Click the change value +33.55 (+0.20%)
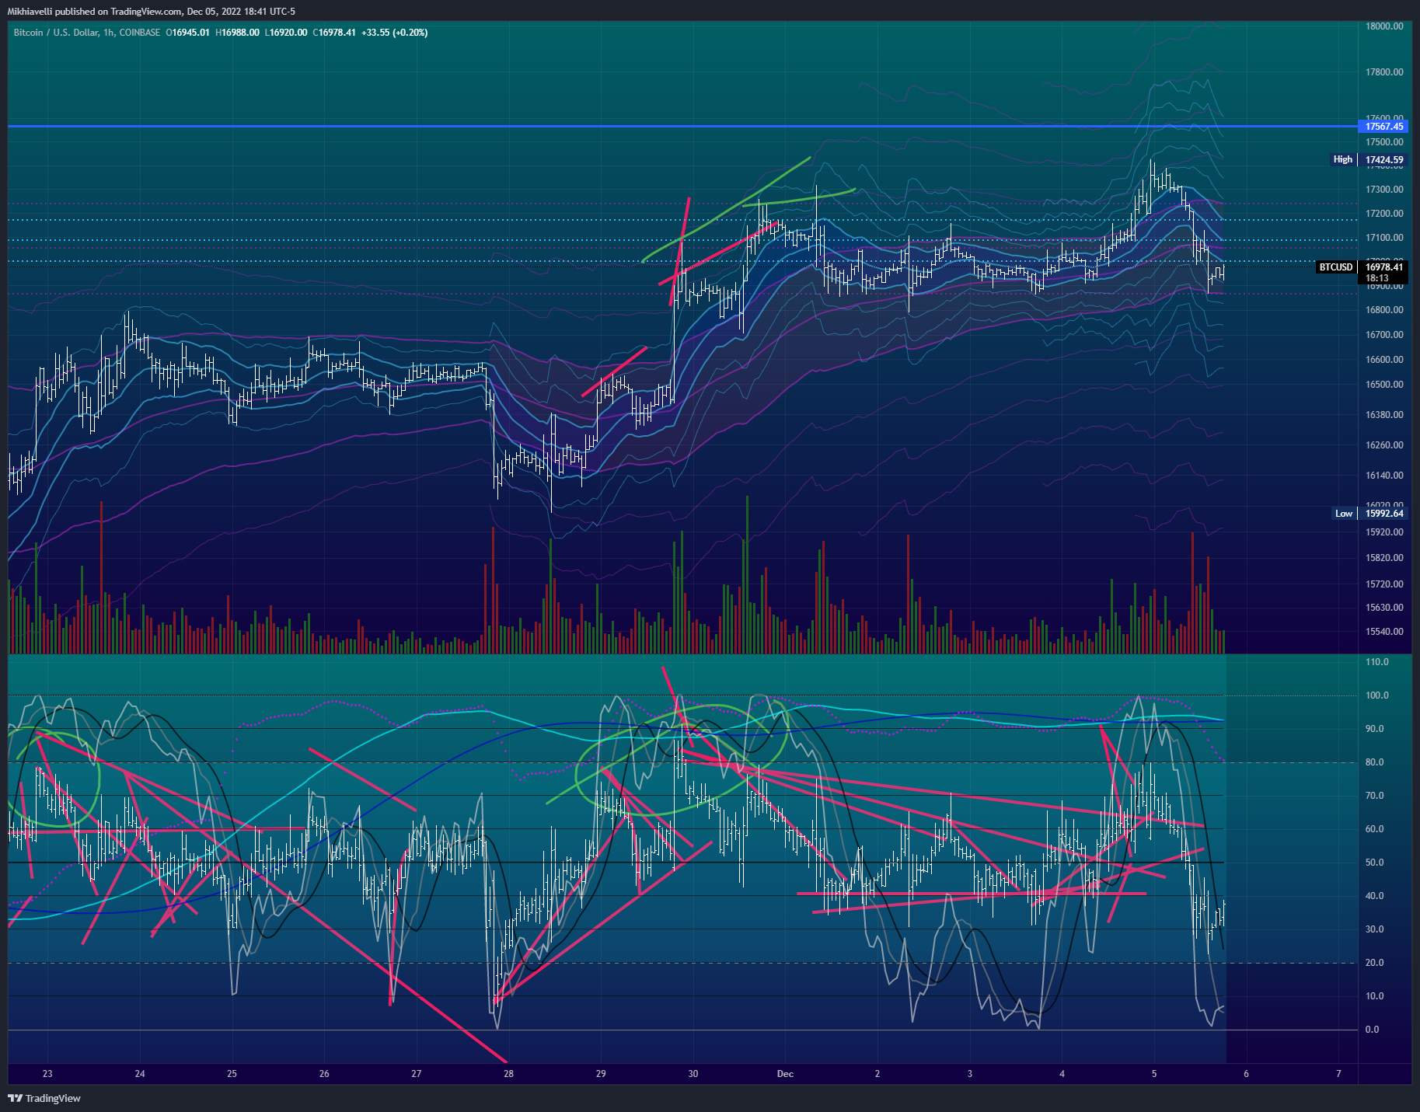Image resolution: width=1420 pixels, height=1112 pixels. 395,33
